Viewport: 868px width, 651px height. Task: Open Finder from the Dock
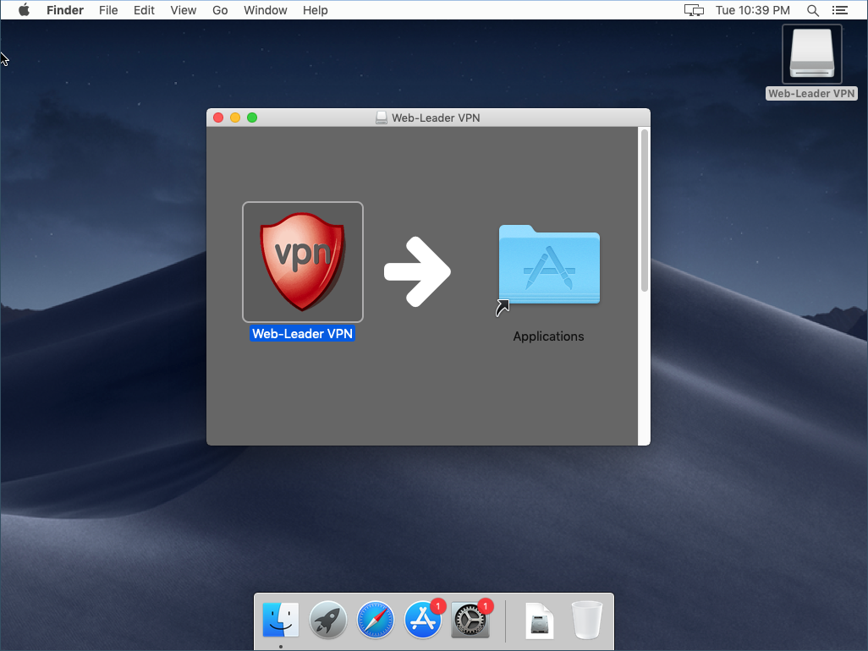click(x=281, y=620)
